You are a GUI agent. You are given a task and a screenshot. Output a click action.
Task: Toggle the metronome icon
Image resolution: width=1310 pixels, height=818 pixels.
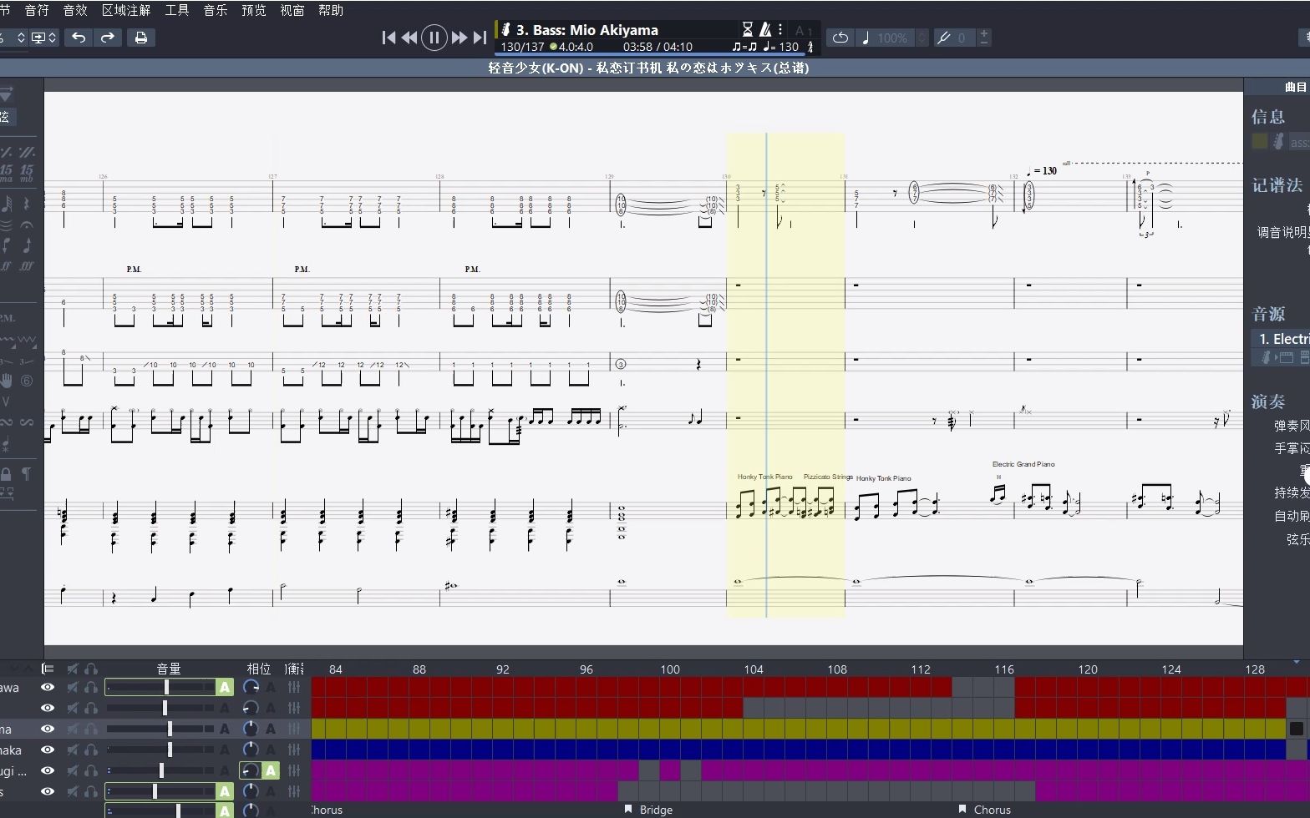pos(764,30)
